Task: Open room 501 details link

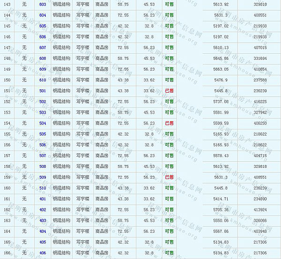Action: click(43, 91)
